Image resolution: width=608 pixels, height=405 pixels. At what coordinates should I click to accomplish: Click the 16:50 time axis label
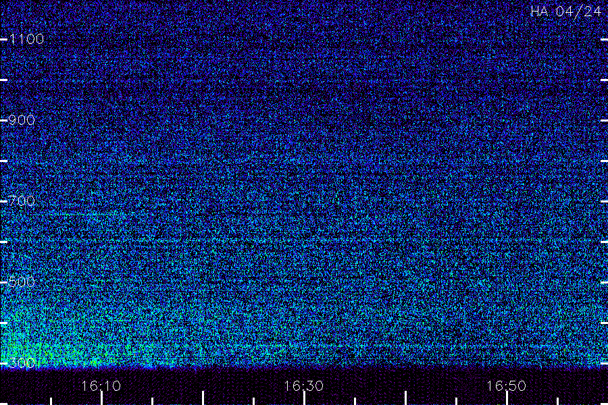click(506, 386)
